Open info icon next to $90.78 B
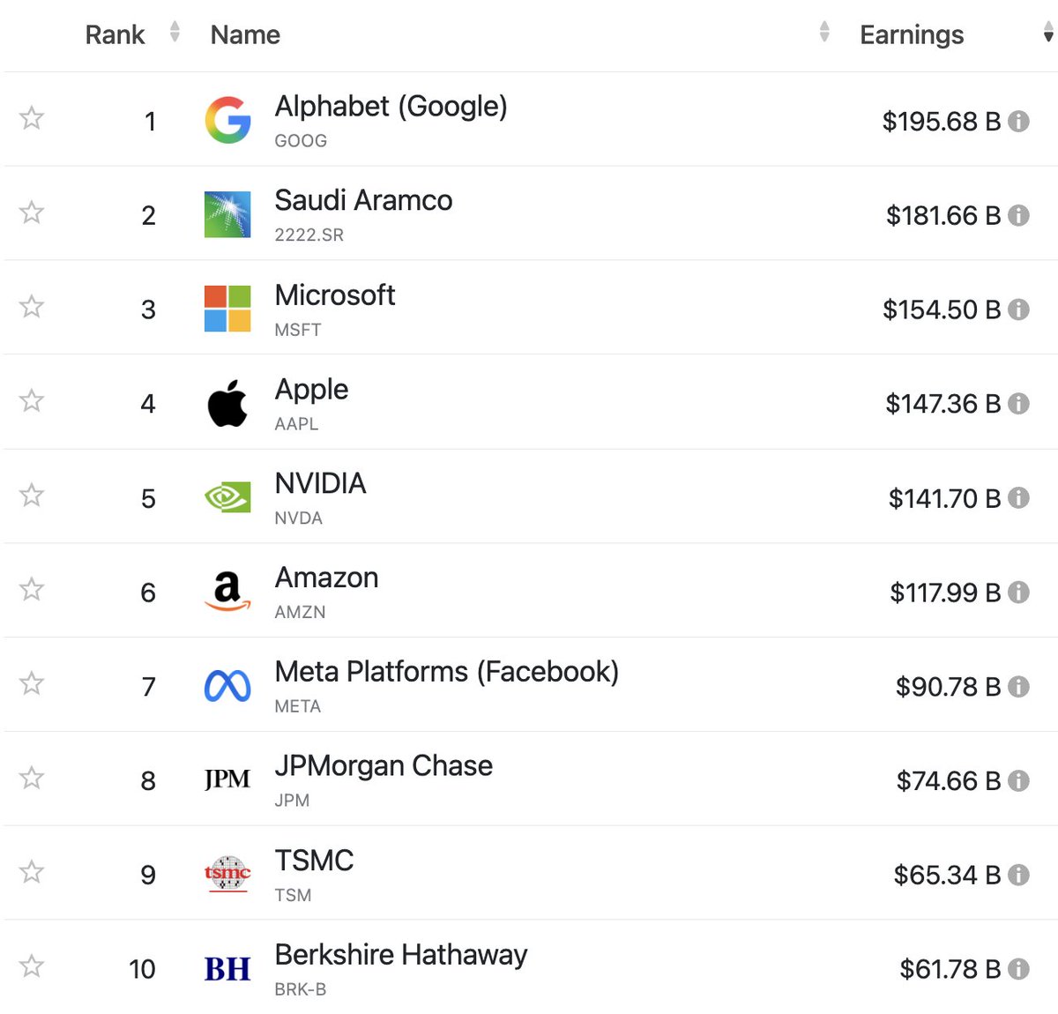The height and width of the screenshot is (1014, 1058). point(1018,687)
